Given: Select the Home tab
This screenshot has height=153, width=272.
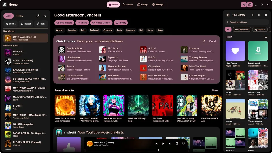Looking at the screenshot, I should point(113,5).
